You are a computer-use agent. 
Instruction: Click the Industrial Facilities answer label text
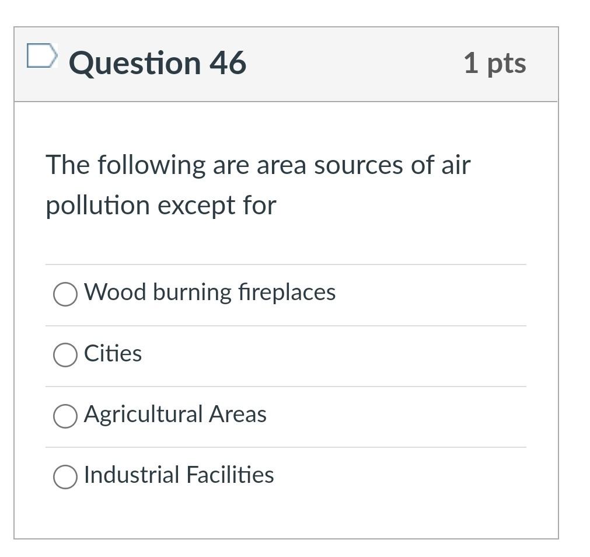pyautogui.click(x=179, y=475)
